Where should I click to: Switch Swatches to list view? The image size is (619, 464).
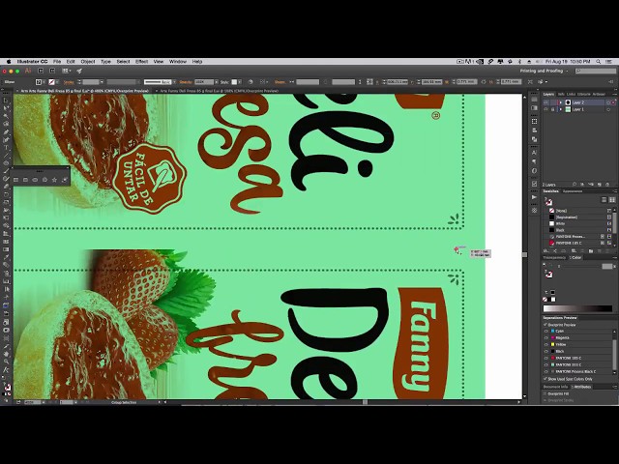pyautogui.click(x=604, y=200)
